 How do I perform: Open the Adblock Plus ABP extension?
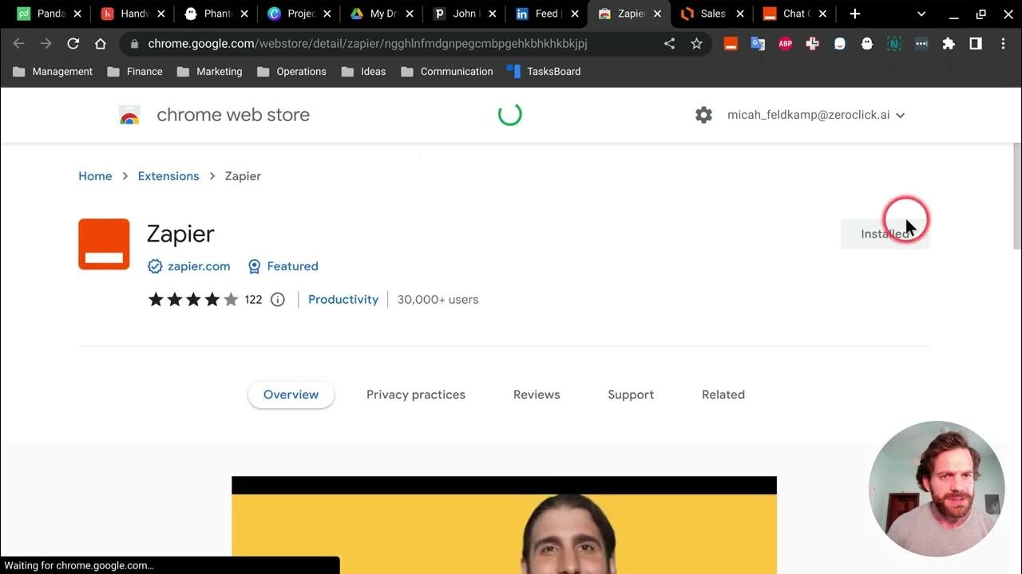786,44
